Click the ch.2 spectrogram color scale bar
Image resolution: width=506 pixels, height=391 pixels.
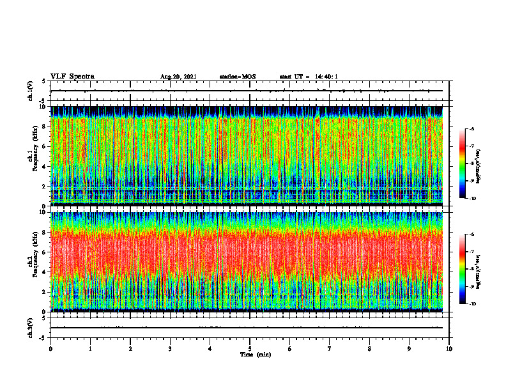coord(462,269)
